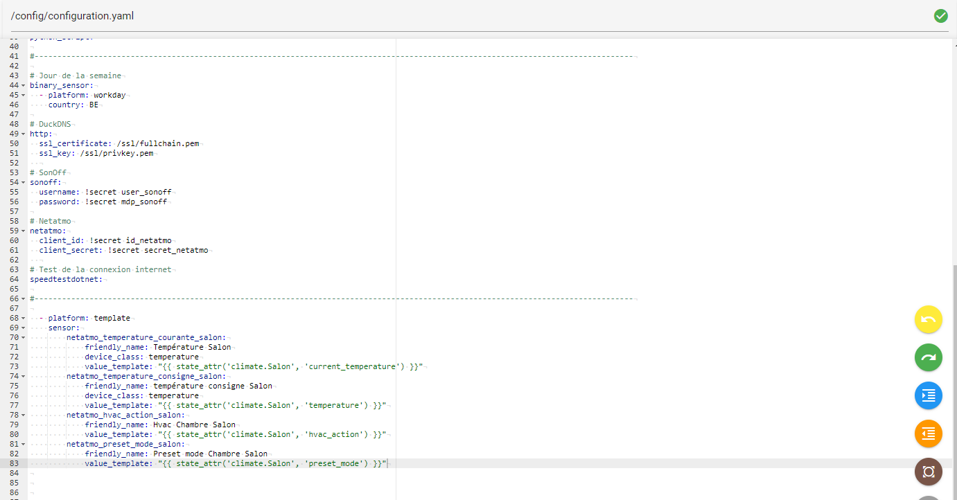Viewport: 957px width, 500px height.
Task: Collapse the sensor block at line 69
Action: (24, 328)
